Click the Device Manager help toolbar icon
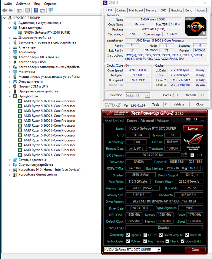The height and width of the screenshot is (259, 212). coord(36,10)
